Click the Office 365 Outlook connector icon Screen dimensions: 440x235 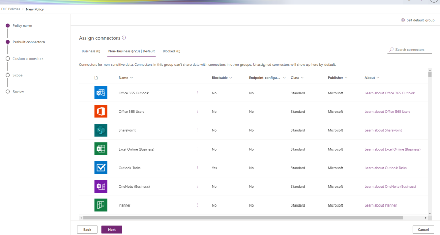pyautogui.click(x=100, y=93)
